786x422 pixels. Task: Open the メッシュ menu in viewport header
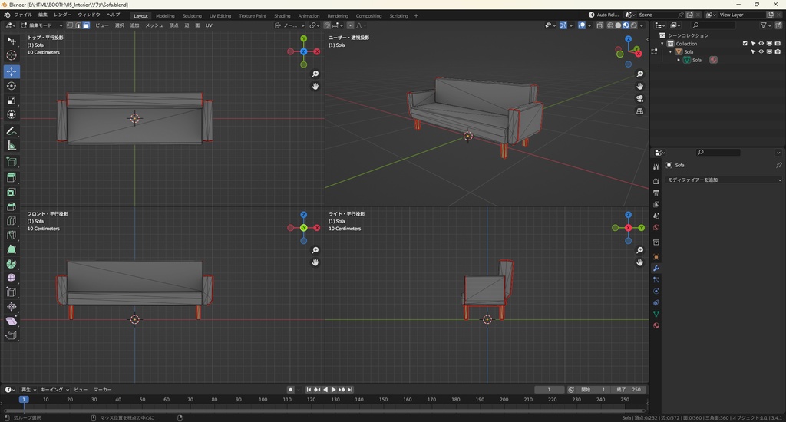(x=154, y=25)
